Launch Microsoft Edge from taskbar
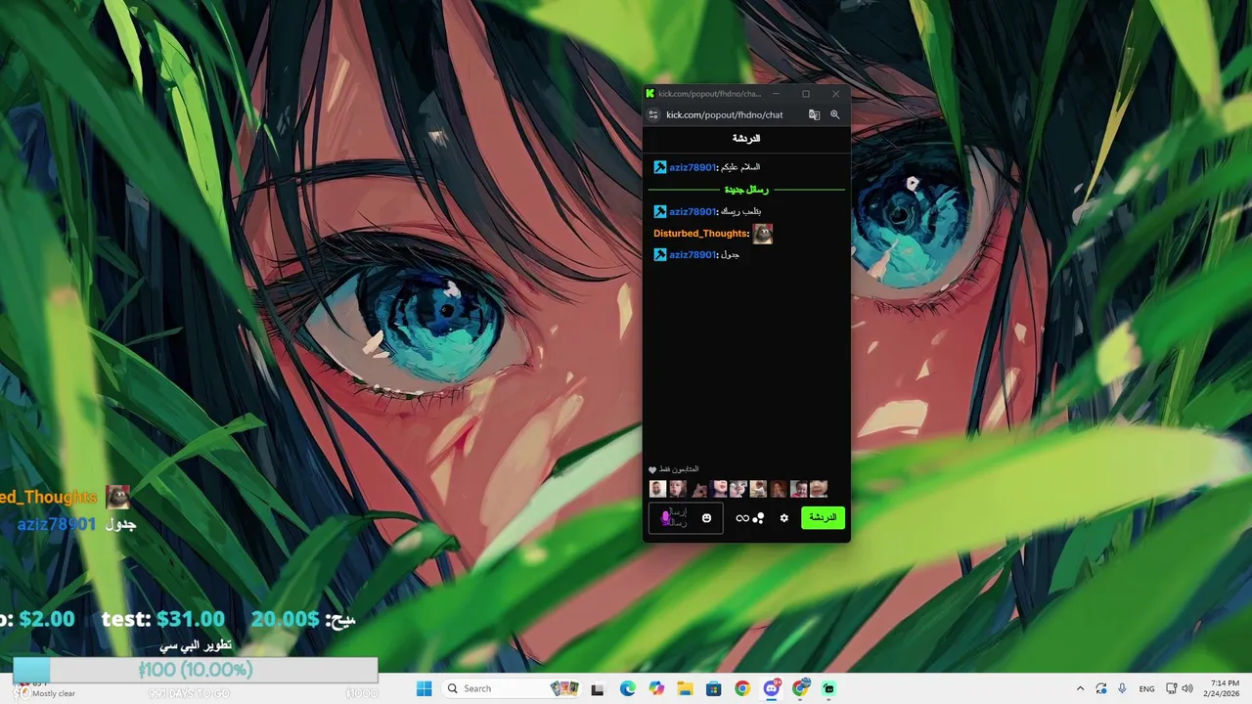This screenshot has height=704, width=1252. tap(627, 689)
